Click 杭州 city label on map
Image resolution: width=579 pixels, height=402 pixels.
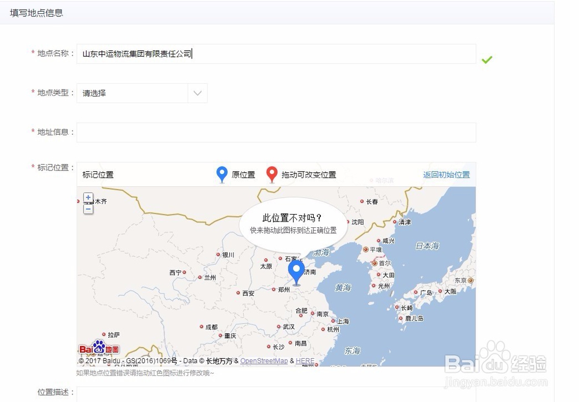pyautogui.click(x=333, y=329)
